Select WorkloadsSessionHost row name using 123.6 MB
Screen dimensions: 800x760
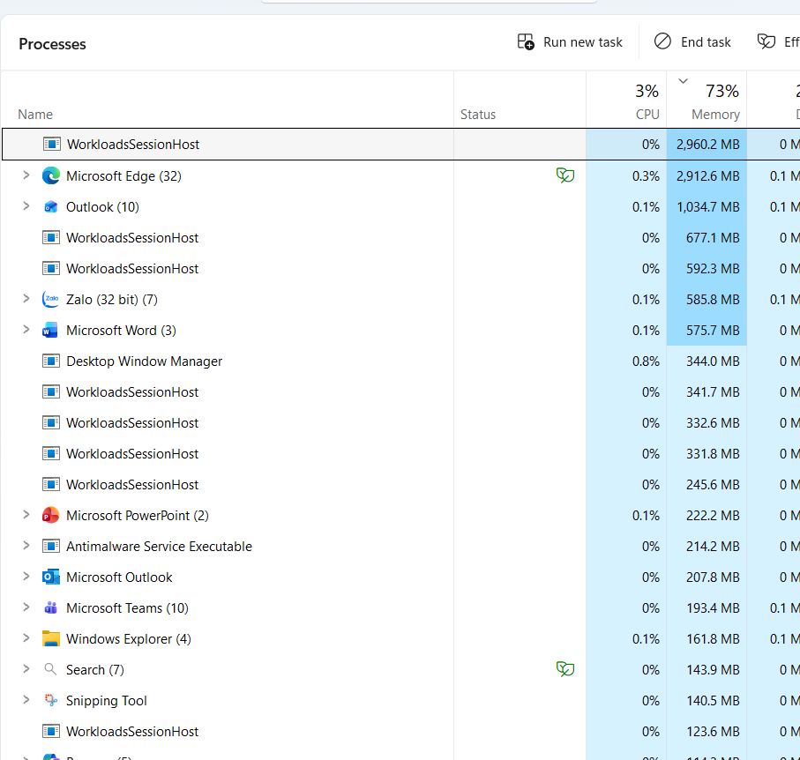[132, 732]
